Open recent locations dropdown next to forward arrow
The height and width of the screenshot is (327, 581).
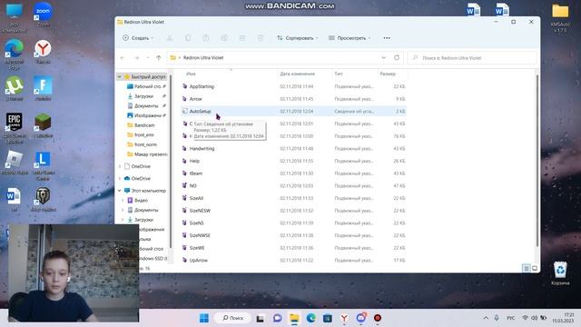point(148,58)
